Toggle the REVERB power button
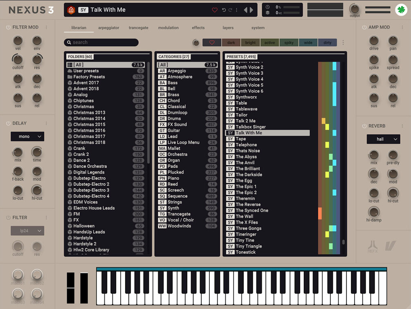This screenshot has width=411, height=309. click(364, 126)
